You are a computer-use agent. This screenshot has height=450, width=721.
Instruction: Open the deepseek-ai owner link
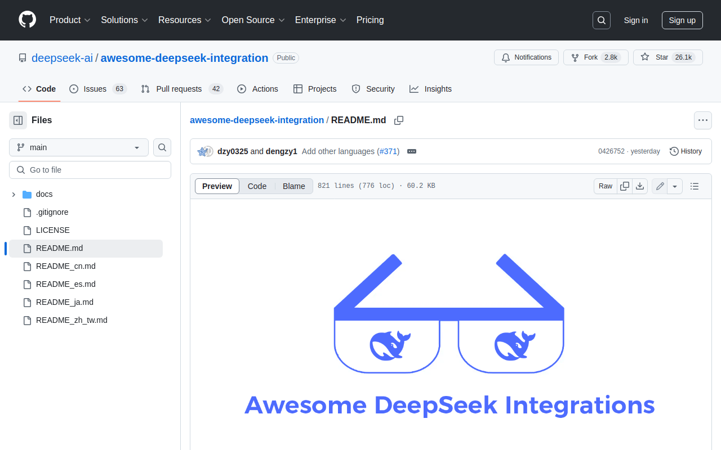[x=62, y=58]
